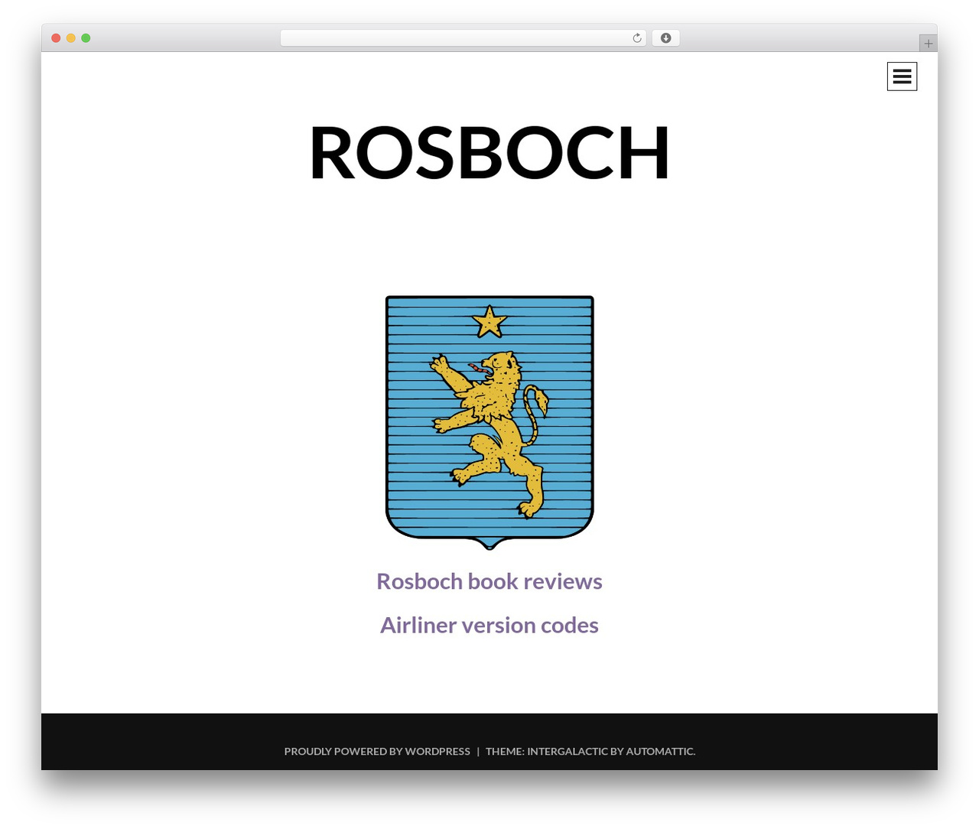The height and width of the screenshot is (829, 979).
Task: Open a new tab with plus button
Action: click(x=928, y=44)
